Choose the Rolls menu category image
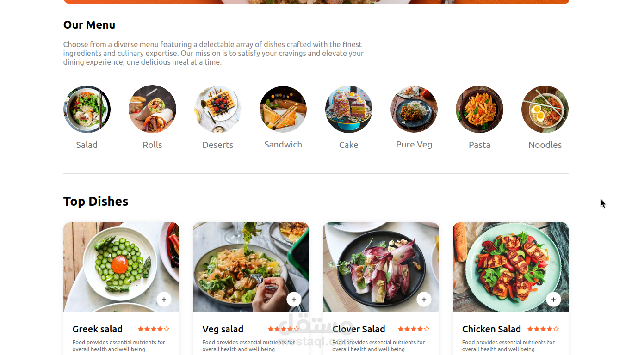Screen dimensions: 632x355 [x=152, y=109]
